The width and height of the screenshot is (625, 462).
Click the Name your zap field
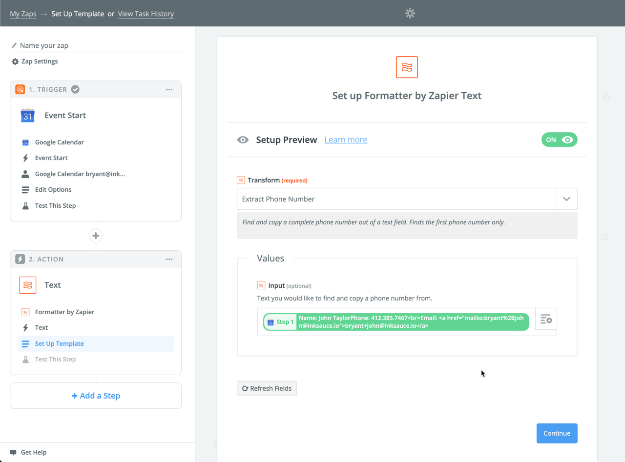click(x=98, y=45)
